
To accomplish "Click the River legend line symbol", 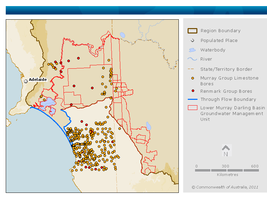I will pyautogui.click(x=192, y=59).
